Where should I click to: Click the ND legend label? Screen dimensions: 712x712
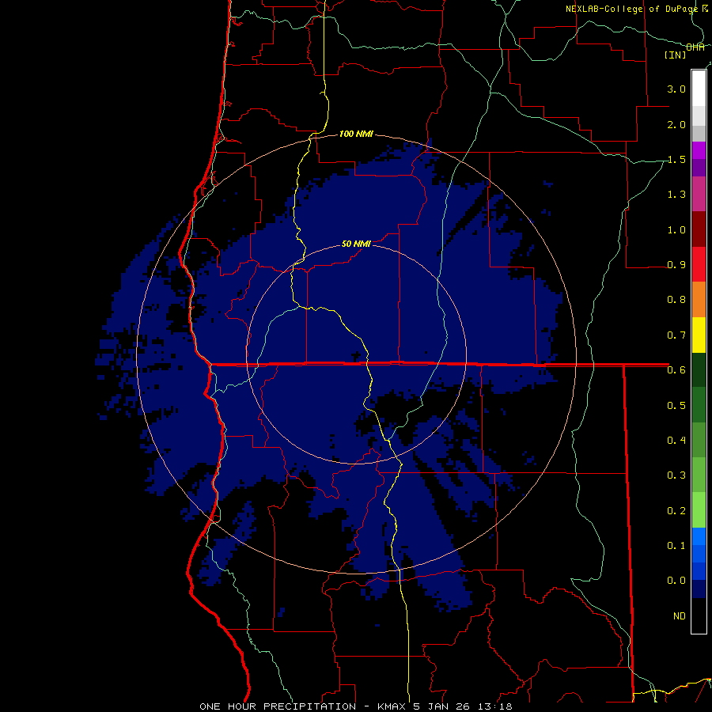(680, 615)
